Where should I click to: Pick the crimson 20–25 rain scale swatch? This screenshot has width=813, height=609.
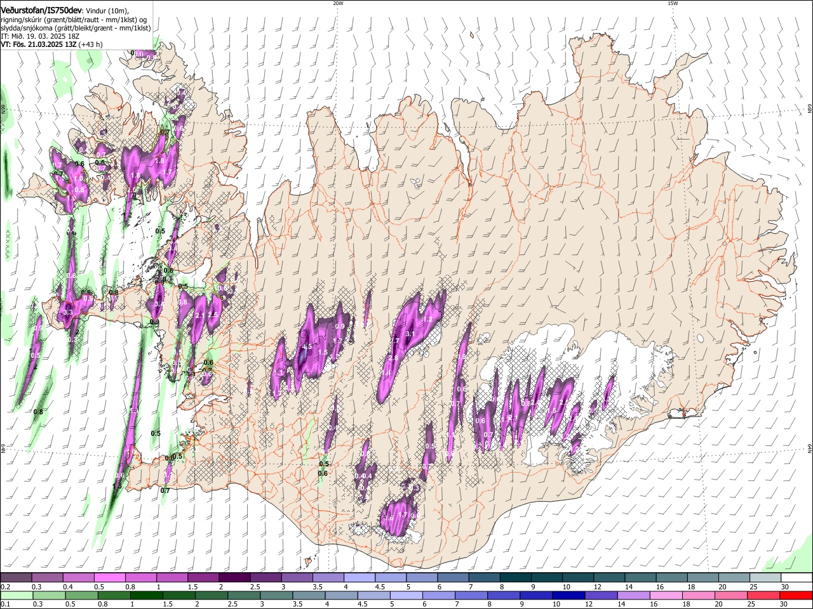[x=764, y=595]
